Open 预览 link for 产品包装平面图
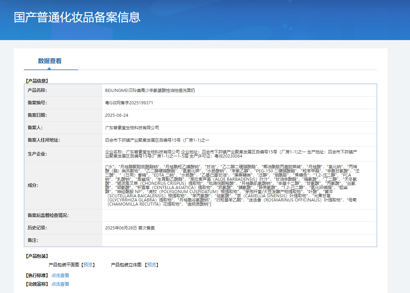 [88, 265]
